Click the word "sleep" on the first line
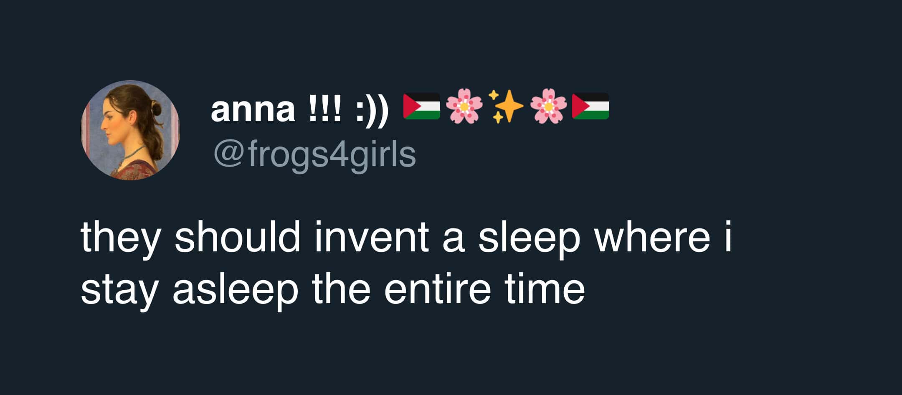 click(x=529, y=238)
